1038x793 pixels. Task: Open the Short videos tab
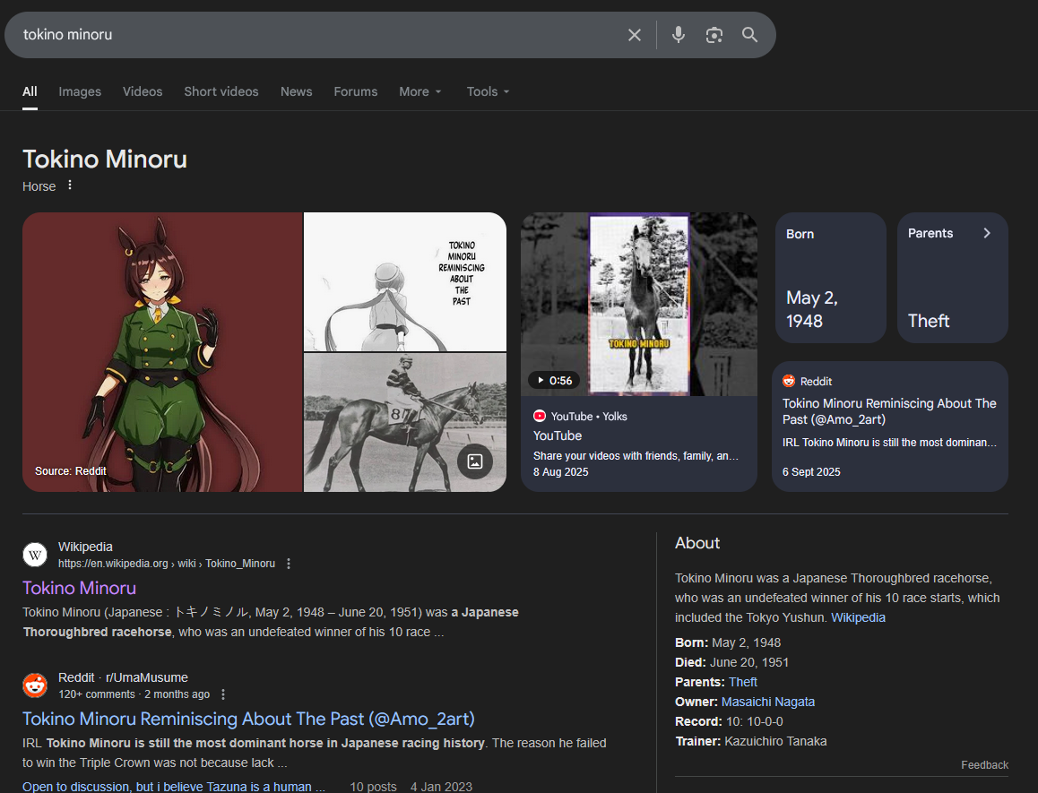pyautogui.click(x=221, y=92)
